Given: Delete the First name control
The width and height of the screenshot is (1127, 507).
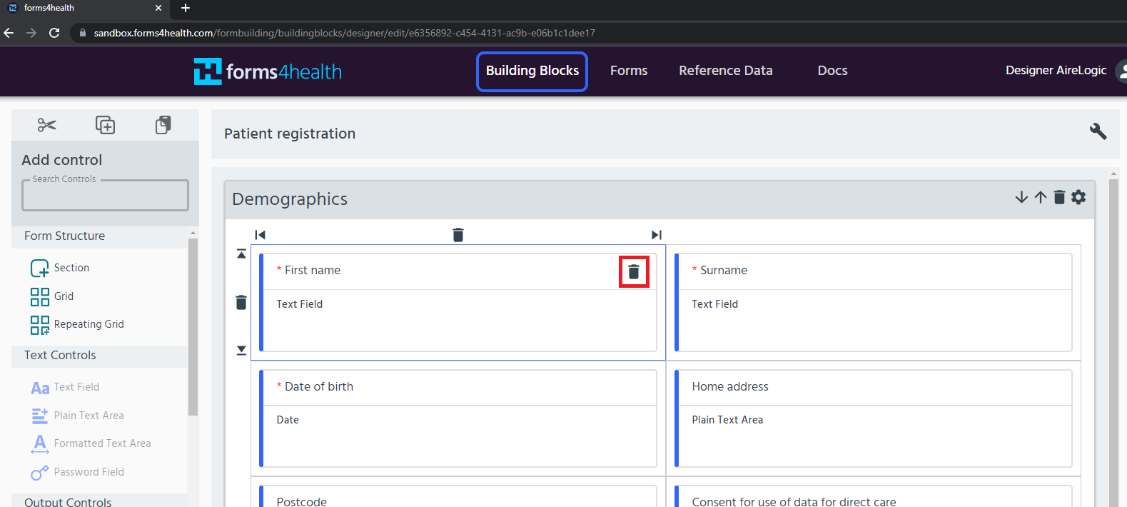Looking at the screenshot, I should tap(634, 272).
